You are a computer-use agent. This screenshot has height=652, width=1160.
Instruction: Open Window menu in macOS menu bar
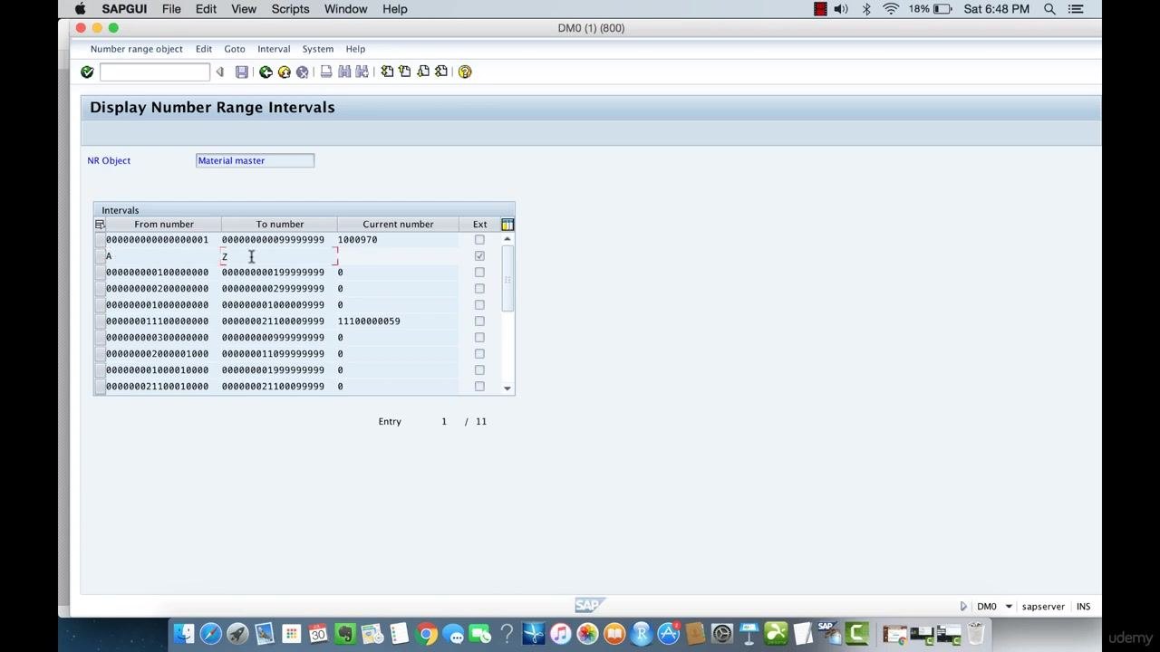coord(345,9)
